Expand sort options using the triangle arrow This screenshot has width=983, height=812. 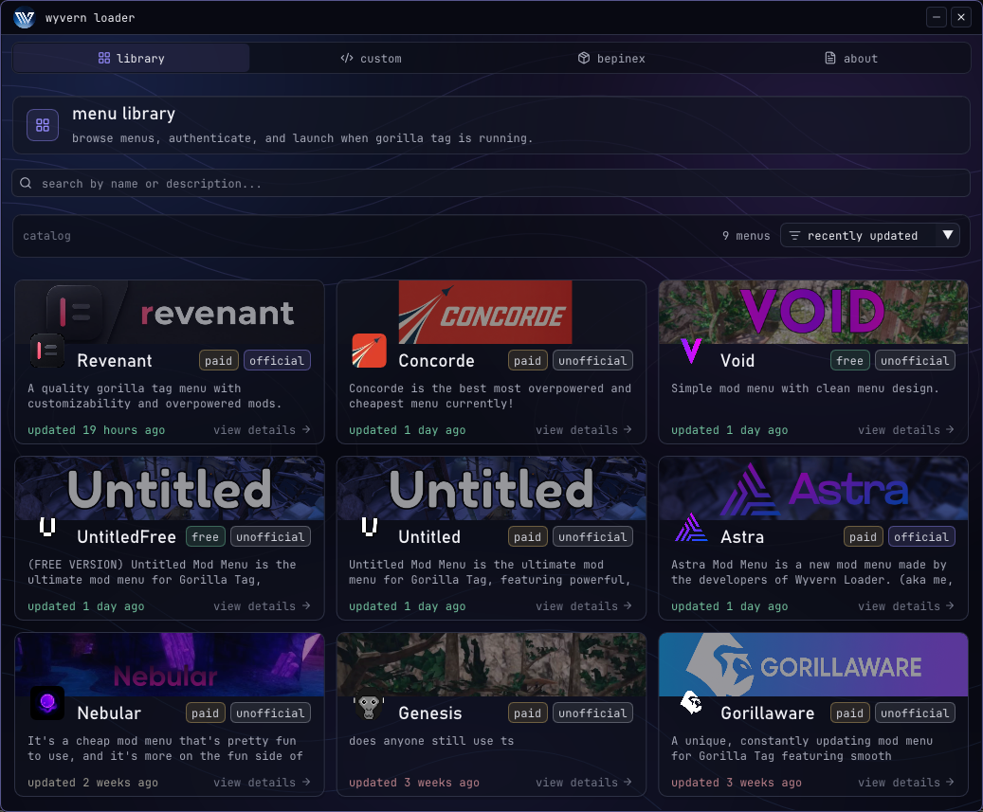[x=948, y=235]
